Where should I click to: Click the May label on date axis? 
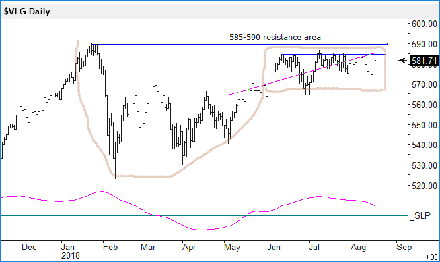[232, 248]
